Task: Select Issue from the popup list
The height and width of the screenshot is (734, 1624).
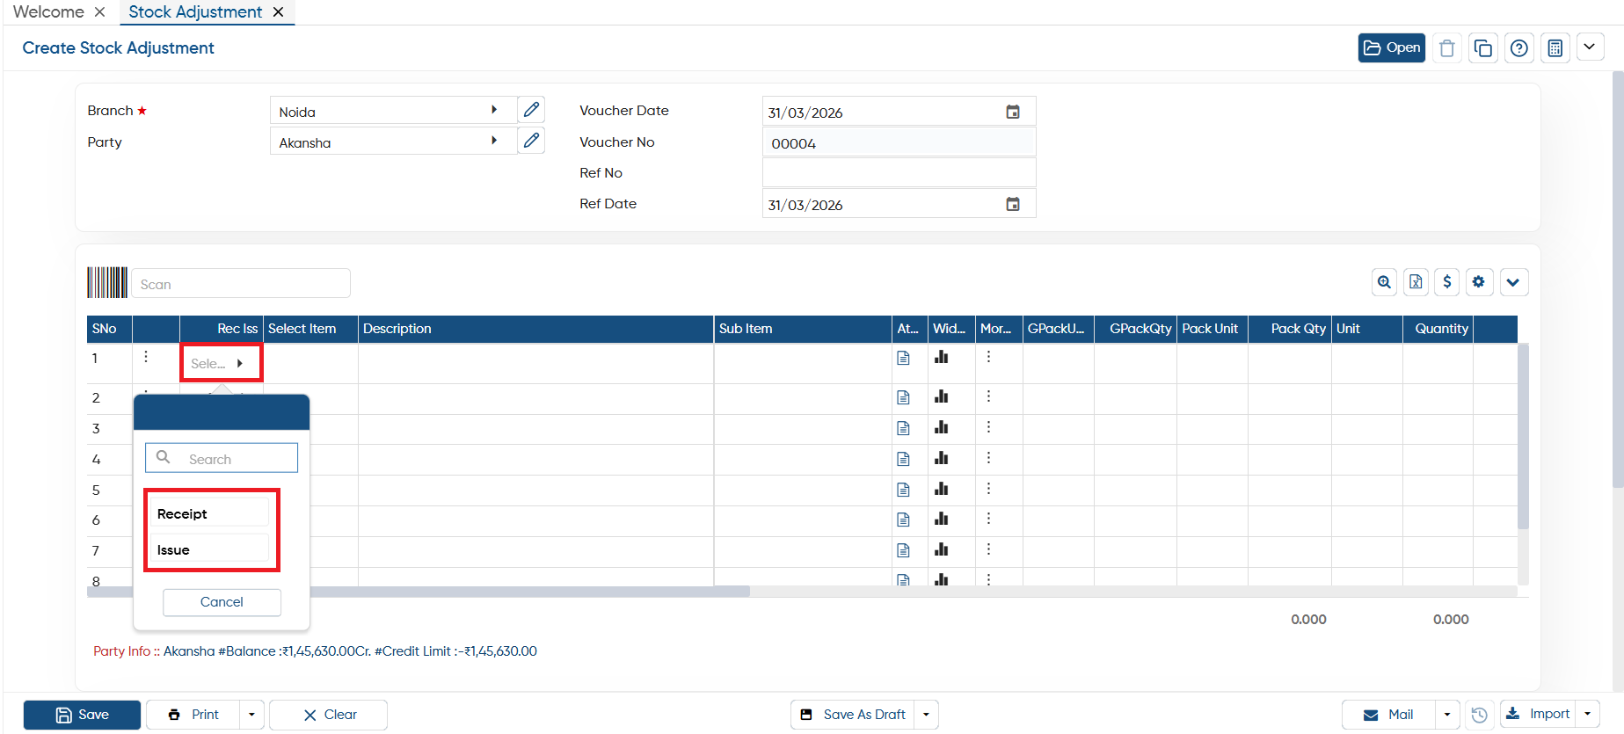Action: pyautogui.click(x=209, y=549)
